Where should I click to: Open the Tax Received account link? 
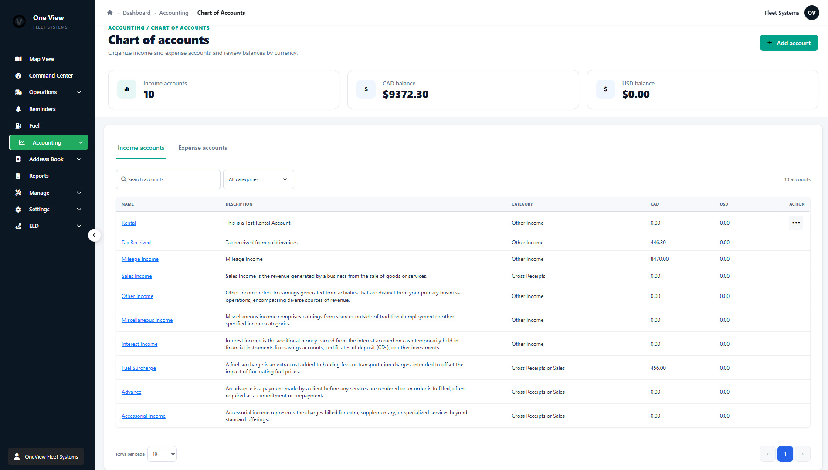click(136, 243)
